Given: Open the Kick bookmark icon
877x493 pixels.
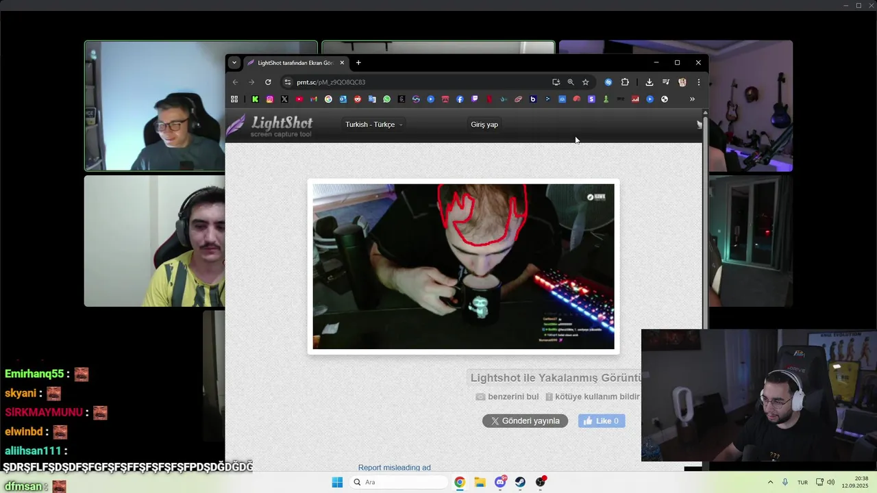Looking at the screenshot, I should (x=255, y=99).
